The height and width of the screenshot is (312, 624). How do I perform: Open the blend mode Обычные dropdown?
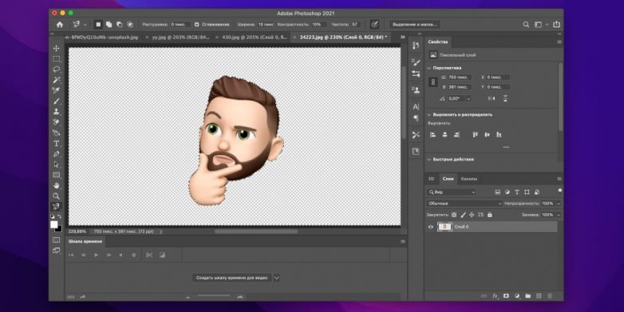point(465,203)
